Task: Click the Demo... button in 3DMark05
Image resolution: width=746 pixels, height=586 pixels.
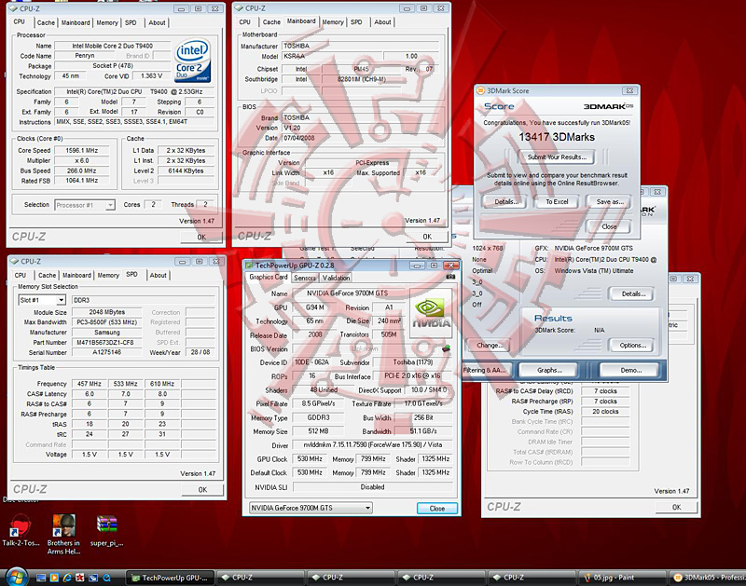Action: 631,370
